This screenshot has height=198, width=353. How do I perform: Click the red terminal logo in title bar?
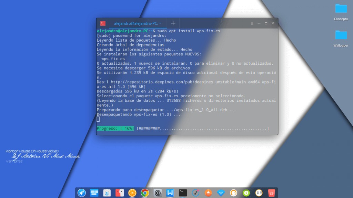(103, 23)
